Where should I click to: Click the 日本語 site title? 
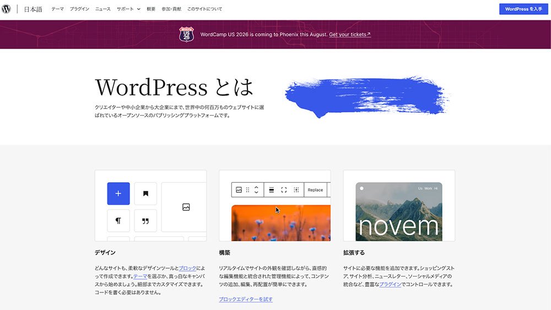click(33, 9)
